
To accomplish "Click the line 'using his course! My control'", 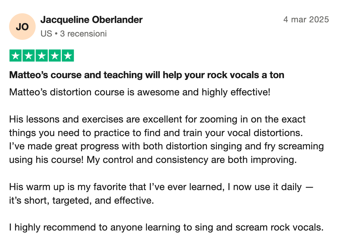I will (x=153, y=160).
